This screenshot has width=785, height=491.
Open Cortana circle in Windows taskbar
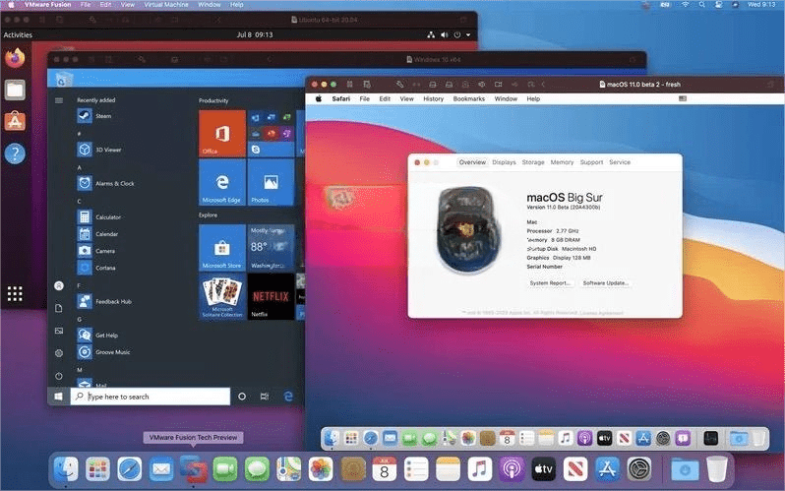(242, 397)
